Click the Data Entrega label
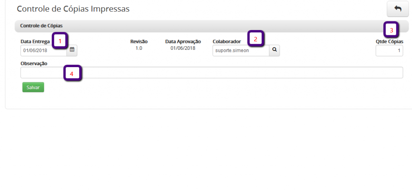Screen dimensions: 412x194 point(35,41)
